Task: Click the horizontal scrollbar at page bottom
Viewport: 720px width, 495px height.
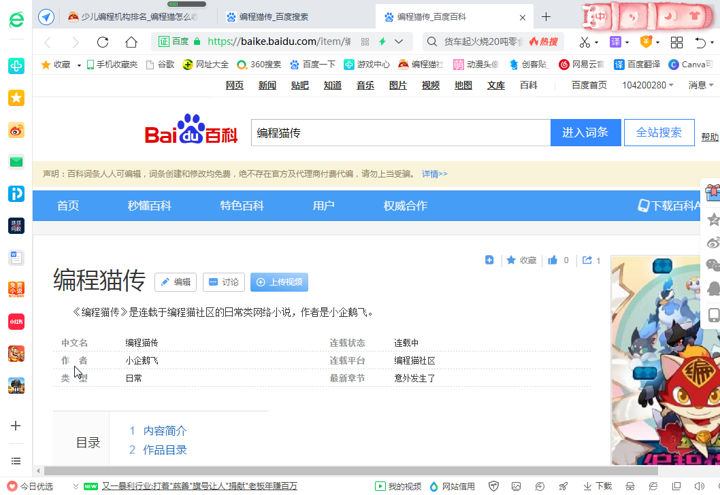Action: (351, 471)
